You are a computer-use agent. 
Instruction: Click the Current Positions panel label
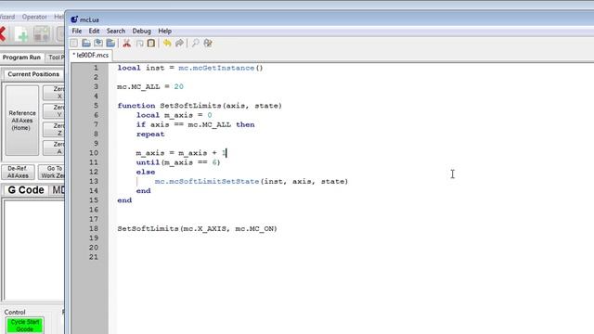coord(33,74)
